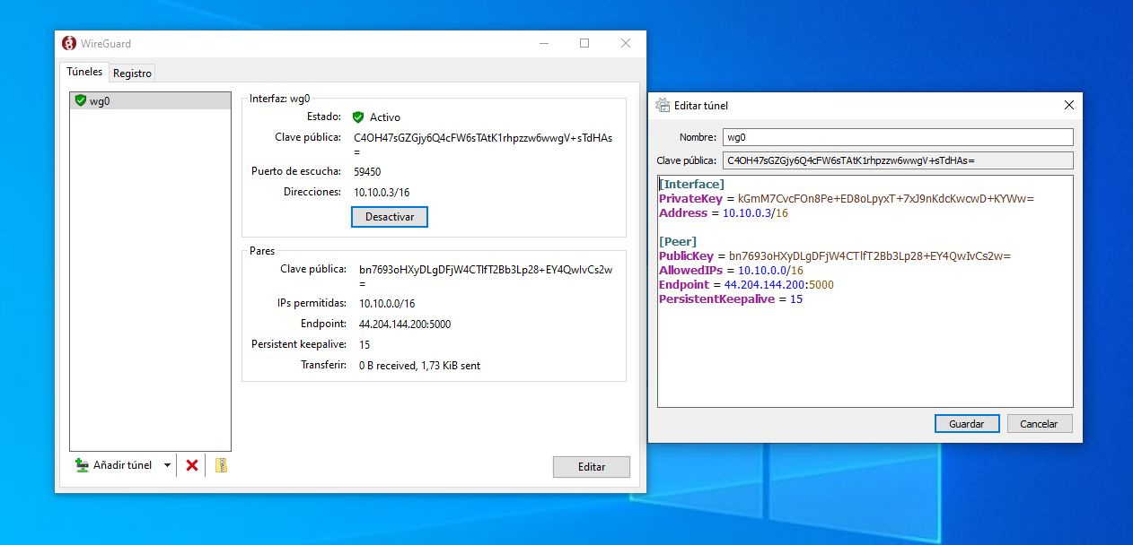
Task: Click the Desactivar button
Action: pos(390,217)
